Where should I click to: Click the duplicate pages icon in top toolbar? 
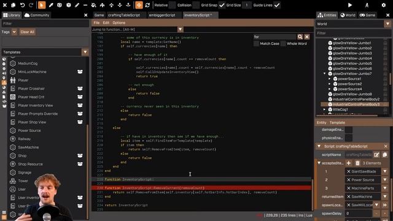14,5
